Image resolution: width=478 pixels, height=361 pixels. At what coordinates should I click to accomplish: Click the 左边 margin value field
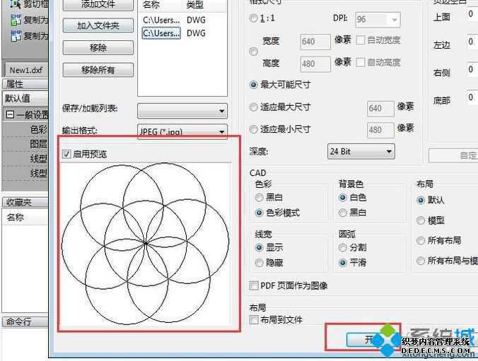pyautogui.click(x=472, y=42)
